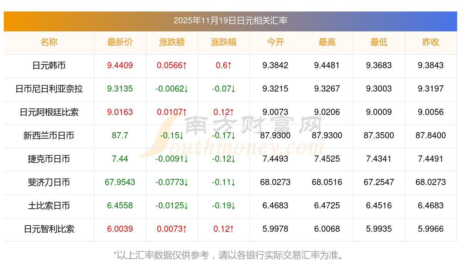Click change amount 0.0107↑
Viewport: 461px width, 267px height.
point(172,112)
